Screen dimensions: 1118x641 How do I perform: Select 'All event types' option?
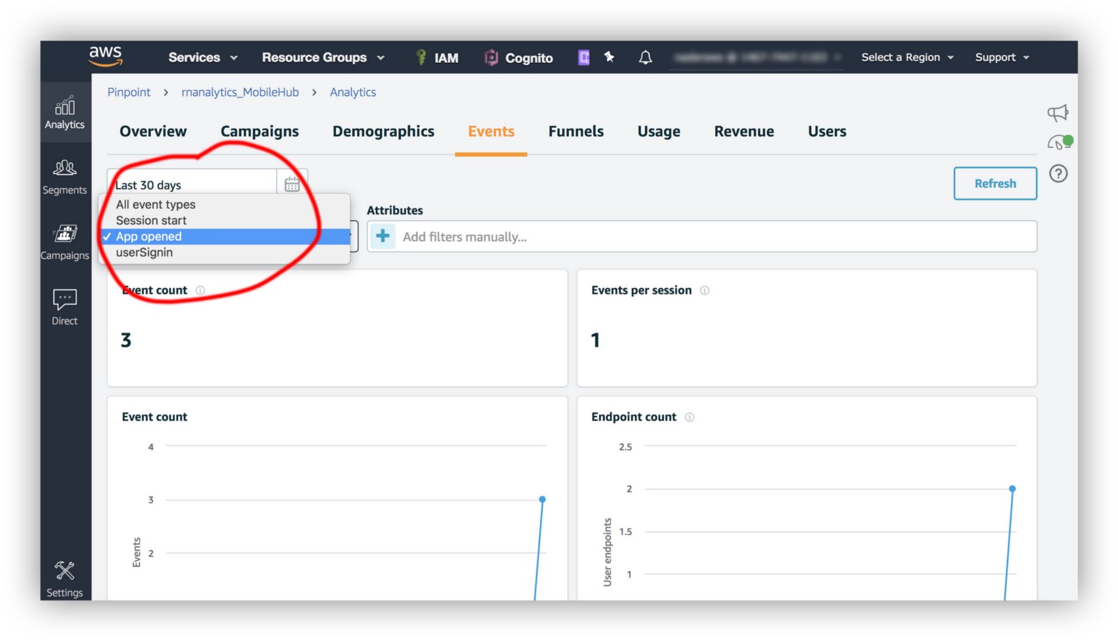click(x=156, y=204)
